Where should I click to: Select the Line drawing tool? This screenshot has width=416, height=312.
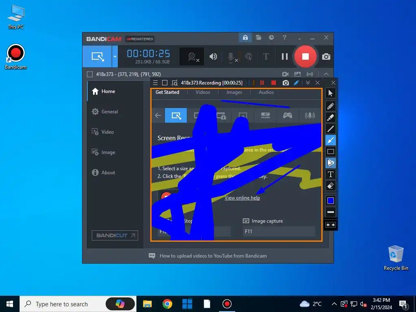click(x=330, y=129)
